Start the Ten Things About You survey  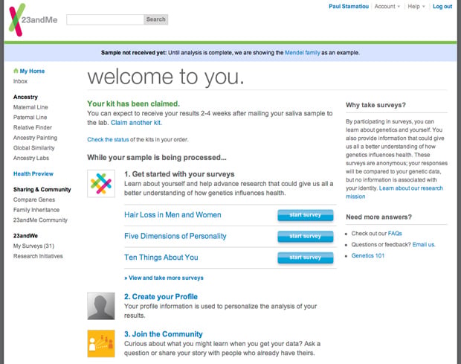(306, 258)
